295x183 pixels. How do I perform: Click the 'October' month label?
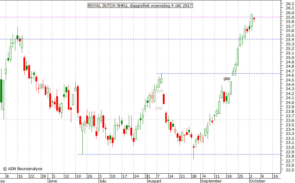pyautogui.click(x=257, y=181)
